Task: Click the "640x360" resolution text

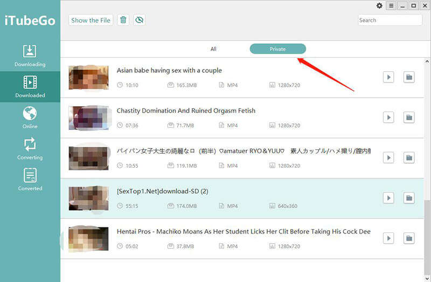Action: coord(288,206)
